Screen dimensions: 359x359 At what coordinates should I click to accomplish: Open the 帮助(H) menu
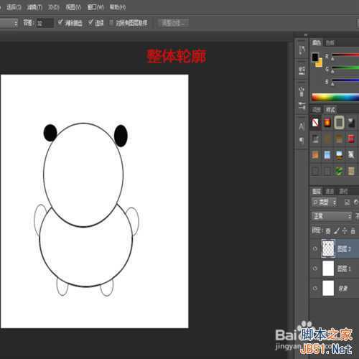tap(118, 7)
